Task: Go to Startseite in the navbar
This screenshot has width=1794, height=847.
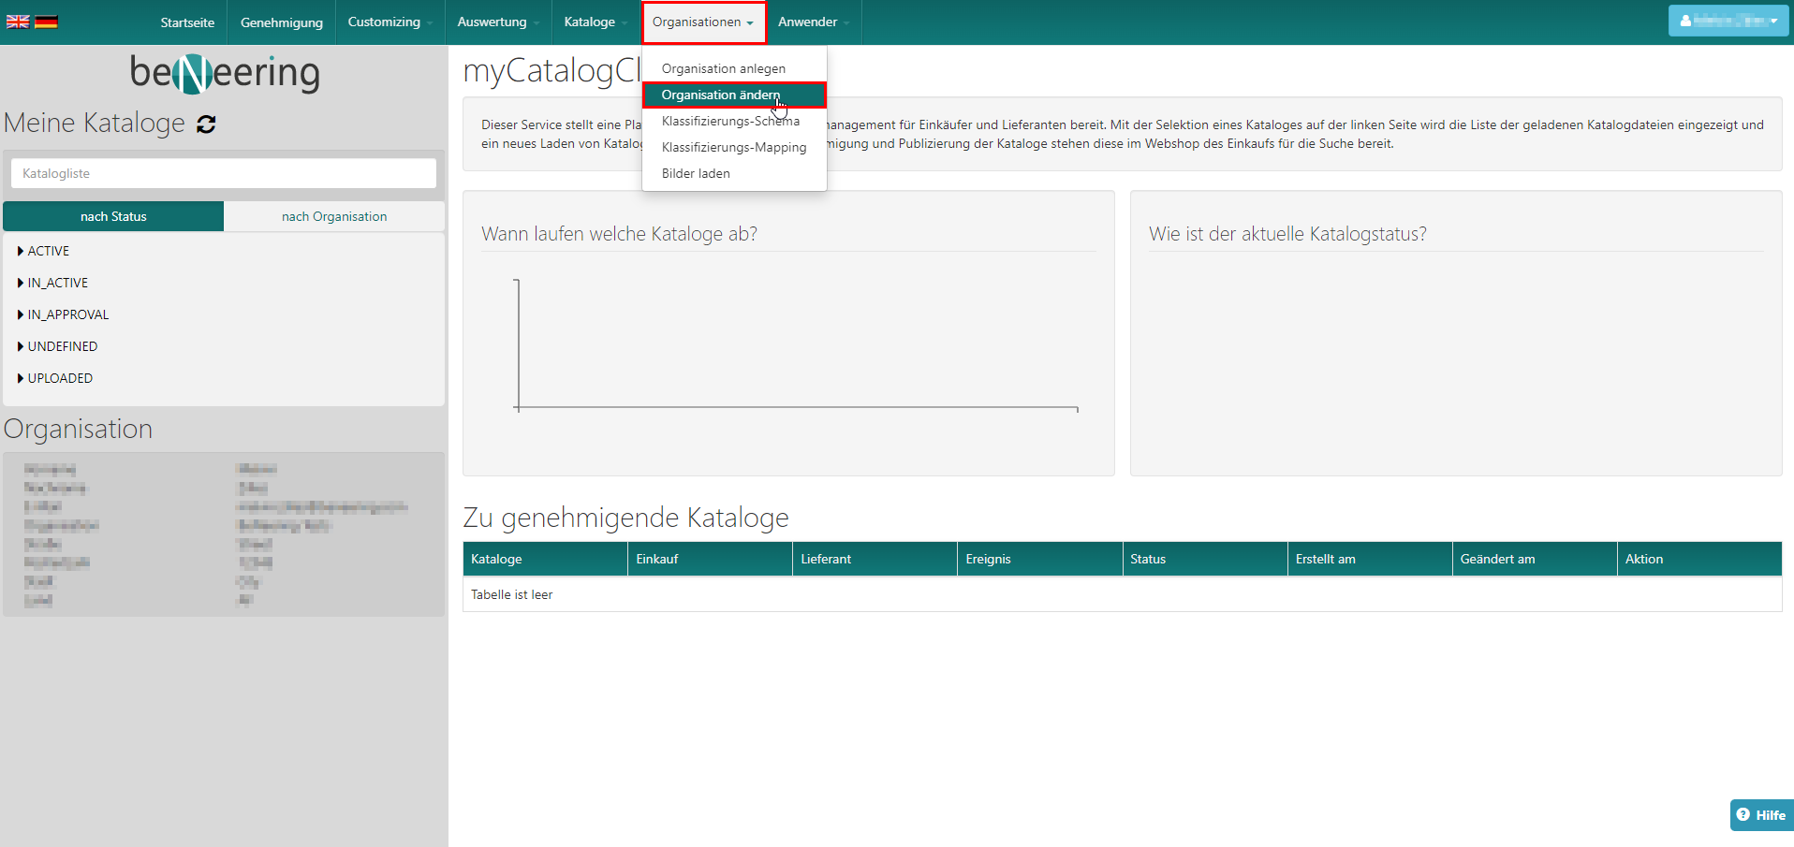Action: 187,22
